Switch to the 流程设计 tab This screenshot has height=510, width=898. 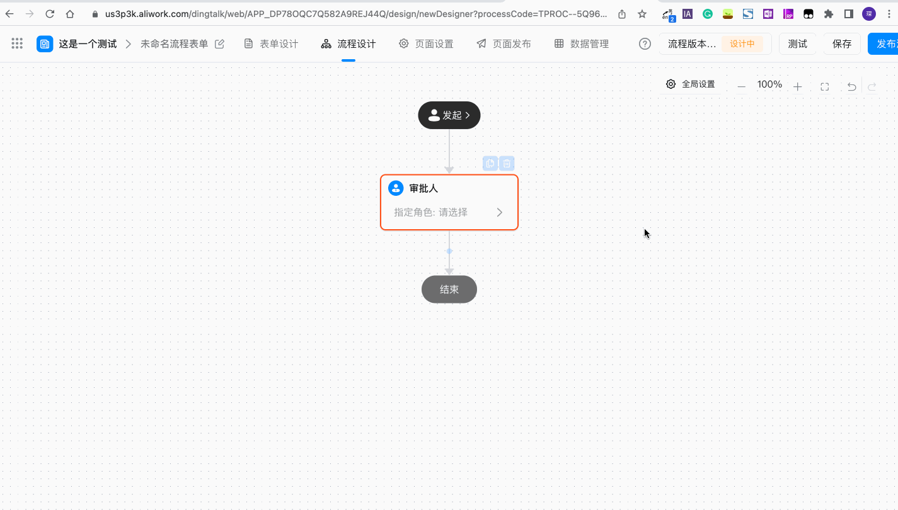pyautogui.click(x=348, y=44)
